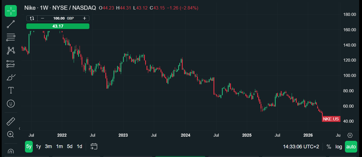Toggle logarithmic scale with log
362x157 pixels.
339,147
